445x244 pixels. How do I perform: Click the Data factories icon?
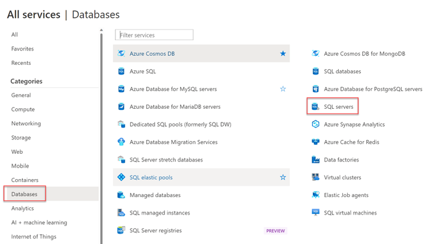[315, 160]
